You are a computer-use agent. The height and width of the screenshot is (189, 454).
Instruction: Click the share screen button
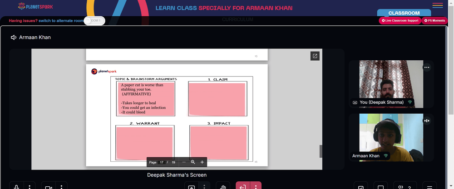tap(192, 186)
